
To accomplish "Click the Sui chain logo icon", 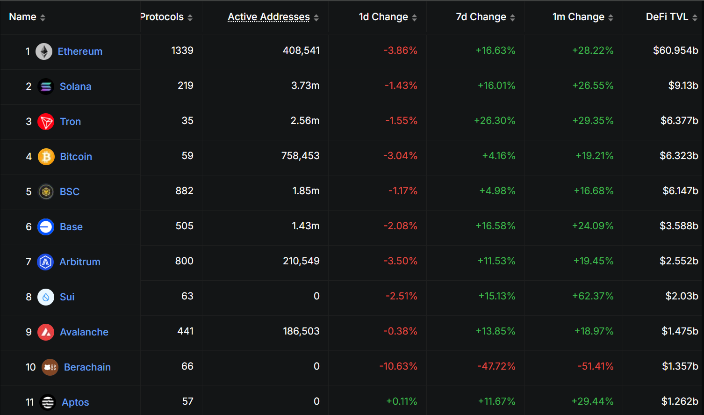I will [x=46, y=297].
